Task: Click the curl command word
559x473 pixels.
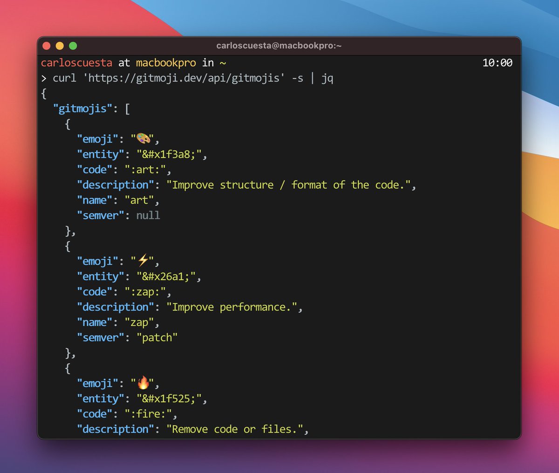Action: coord(64,78)
